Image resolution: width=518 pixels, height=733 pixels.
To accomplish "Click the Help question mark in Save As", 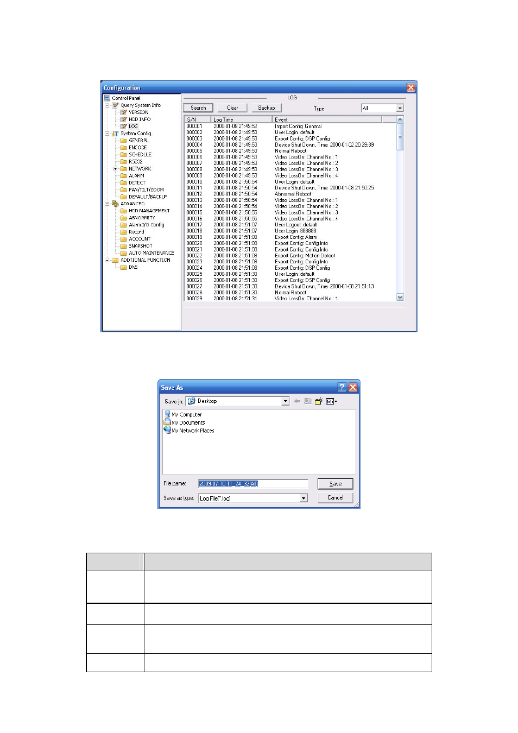I will click(342, 387).
